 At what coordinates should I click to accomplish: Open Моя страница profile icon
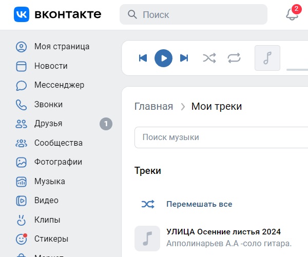click(x=21, y=47)
